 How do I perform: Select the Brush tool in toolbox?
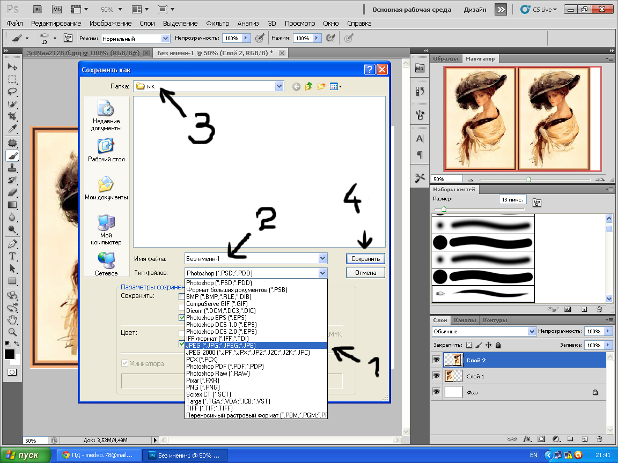click(12, 156)
